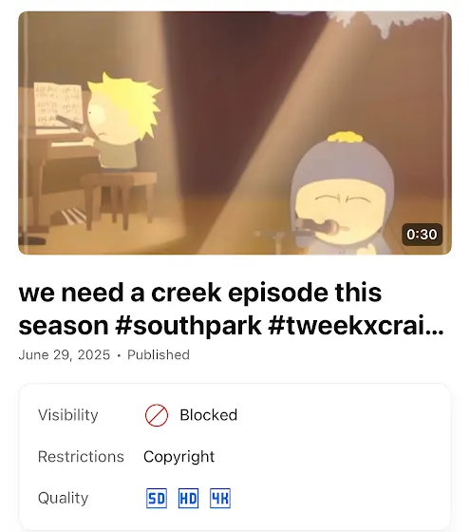Select the Restrictions row label
This screenshot has height=532, width=470.
click(81, 457)
